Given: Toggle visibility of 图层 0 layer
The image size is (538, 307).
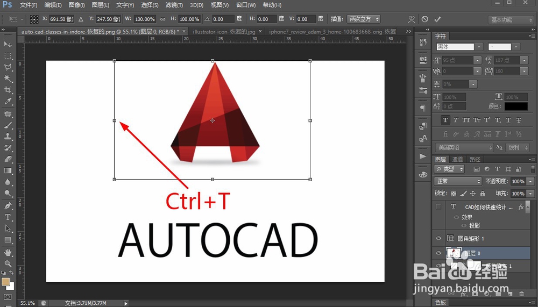Looking at the screenshot, I should click(x=438, y=253).
